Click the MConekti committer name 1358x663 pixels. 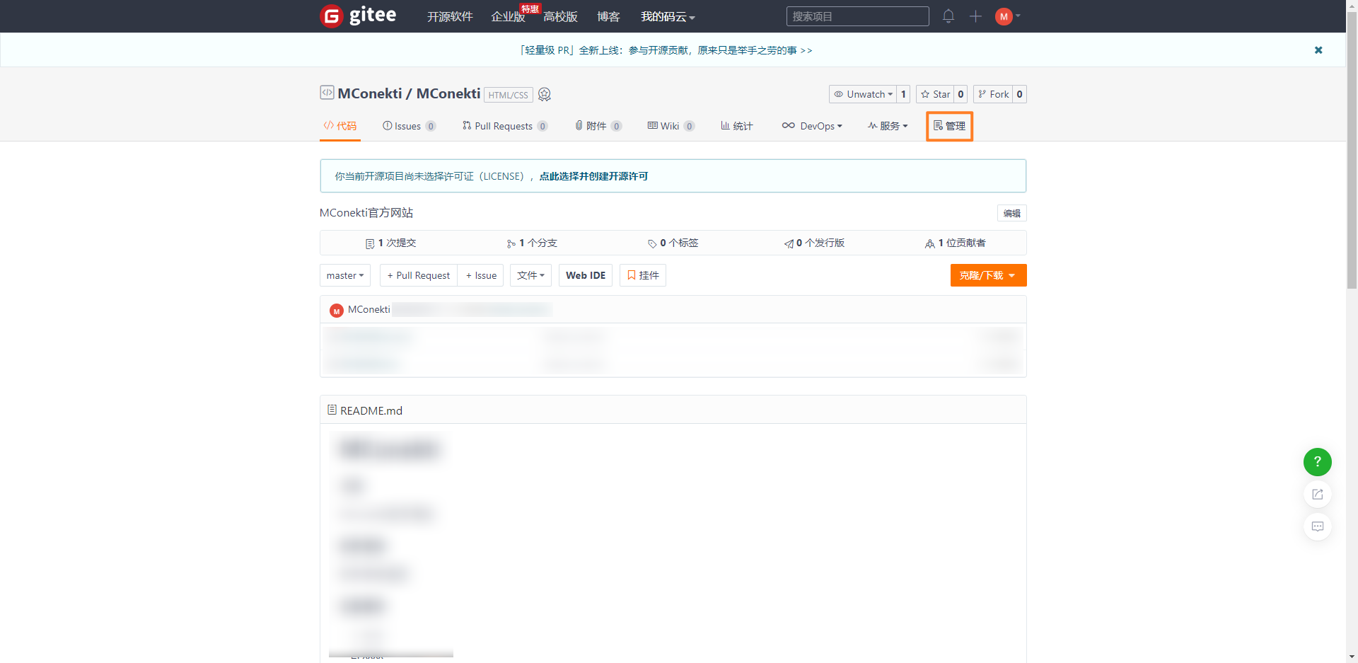tap(369, 309)
